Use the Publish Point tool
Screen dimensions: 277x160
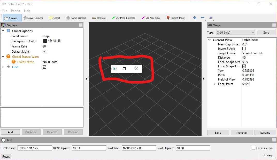click(x=175, y=18)
